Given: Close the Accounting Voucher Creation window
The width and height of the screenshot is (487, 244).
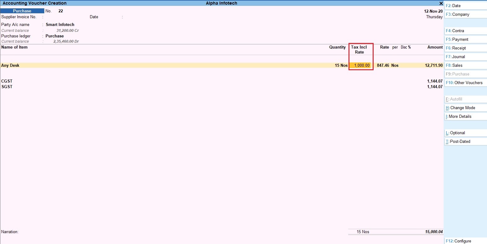Looking at the screenshot, I should click(x=441, y=3).
